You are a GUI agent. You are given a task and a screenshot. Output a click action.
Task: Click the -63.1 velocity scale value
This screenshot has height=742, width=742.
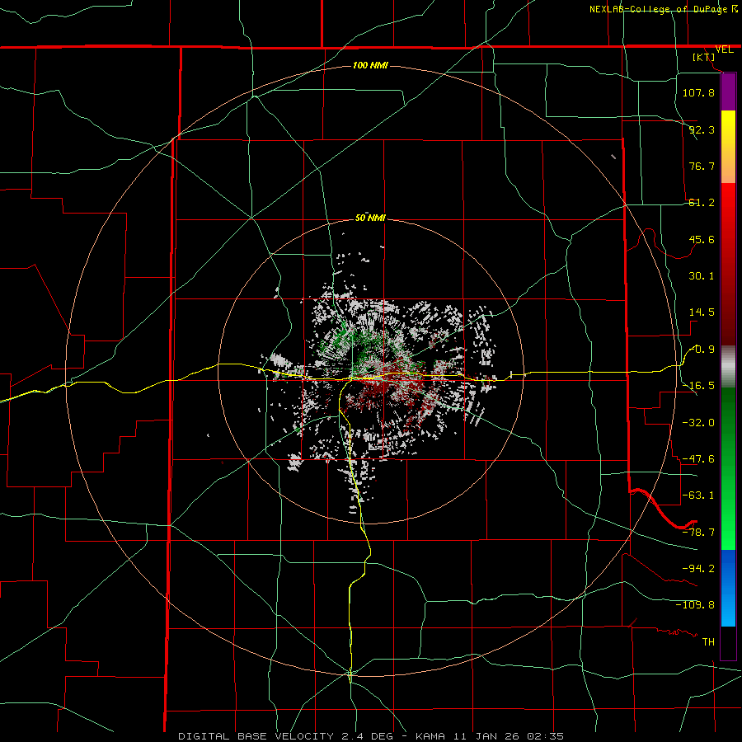(x=698, y=495)
